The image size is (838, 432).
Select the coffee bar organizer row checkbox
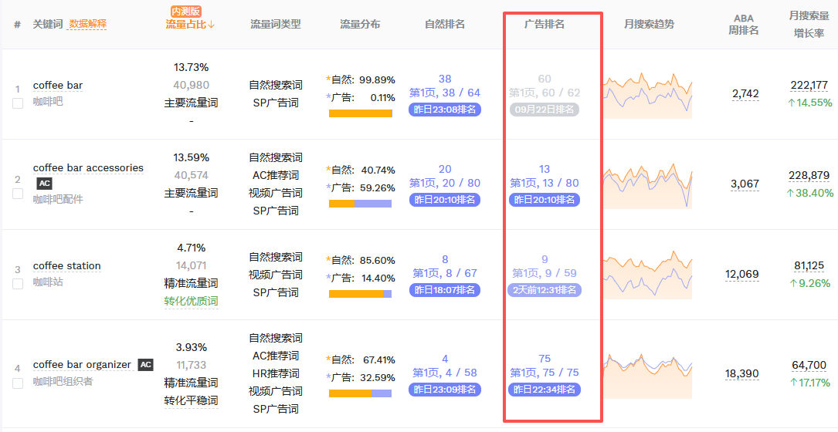(x=18, y=383)
